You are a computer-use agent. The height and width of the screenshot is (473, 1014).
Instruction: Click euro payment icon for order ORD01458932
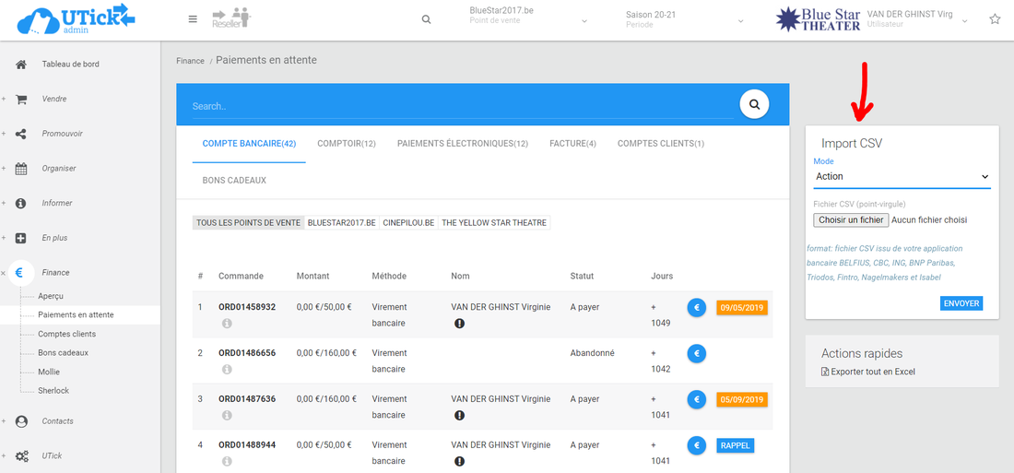pyautogui.click(x=697, y=307)
